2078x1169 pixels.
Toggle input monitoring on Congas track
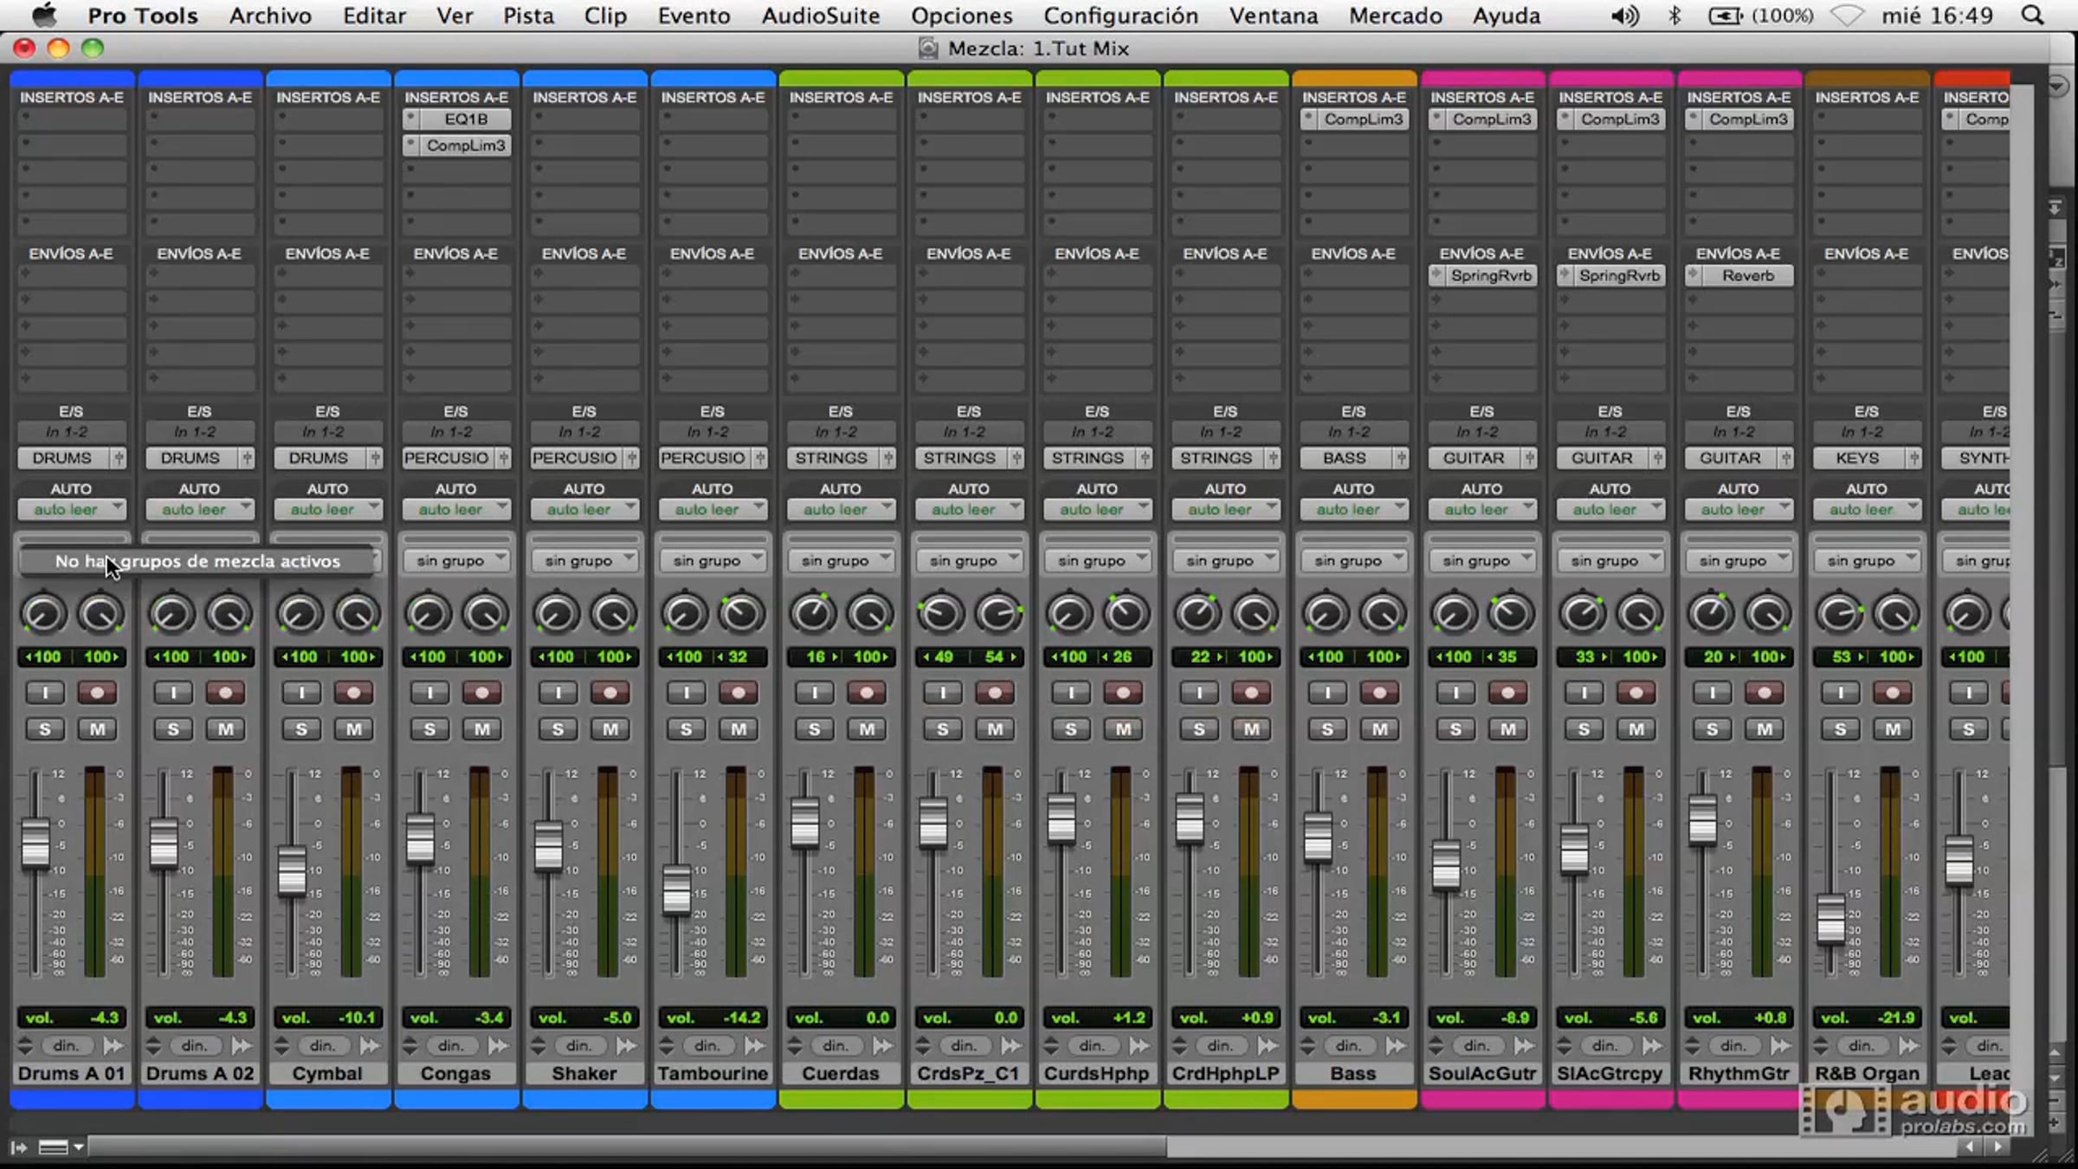(x=429, y=693)
